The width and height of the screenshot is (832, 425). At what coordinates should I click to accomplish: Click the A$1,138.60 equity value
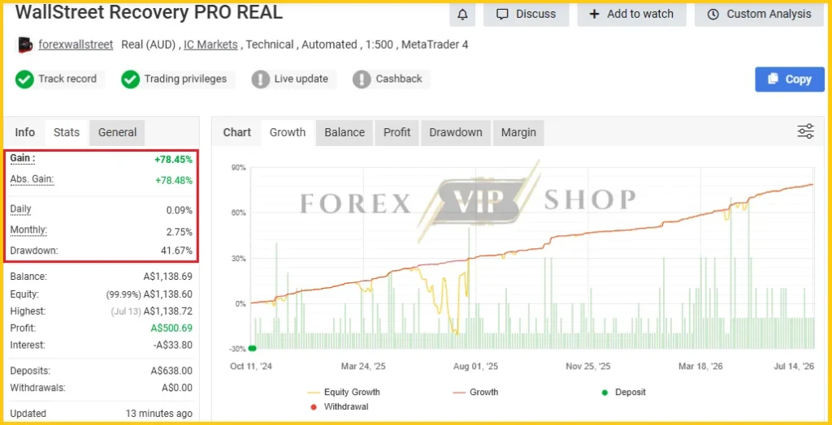[168, 294]
